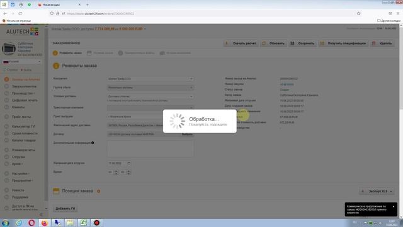Open the Транспортная компания dropdown
Image resolution: width=403 pixels, height=227 pixels.
[x=150, y=107]
